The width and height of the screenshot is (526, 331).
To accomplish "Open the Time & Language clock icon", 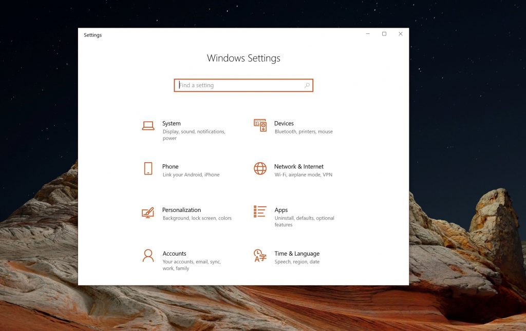I will pyautogui.click(x=260, y=255).
